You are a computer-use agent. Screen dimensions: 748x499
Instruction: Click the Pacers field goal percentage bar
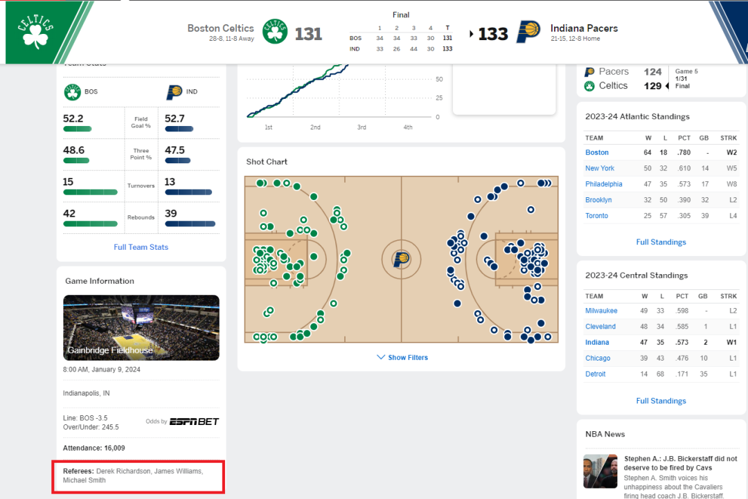coord(179,129)
